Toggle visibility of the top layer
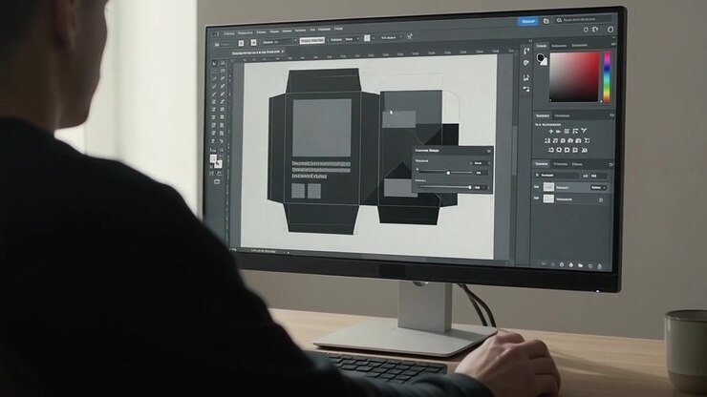Viewport: 707px width, 397px height. point(537,186)
